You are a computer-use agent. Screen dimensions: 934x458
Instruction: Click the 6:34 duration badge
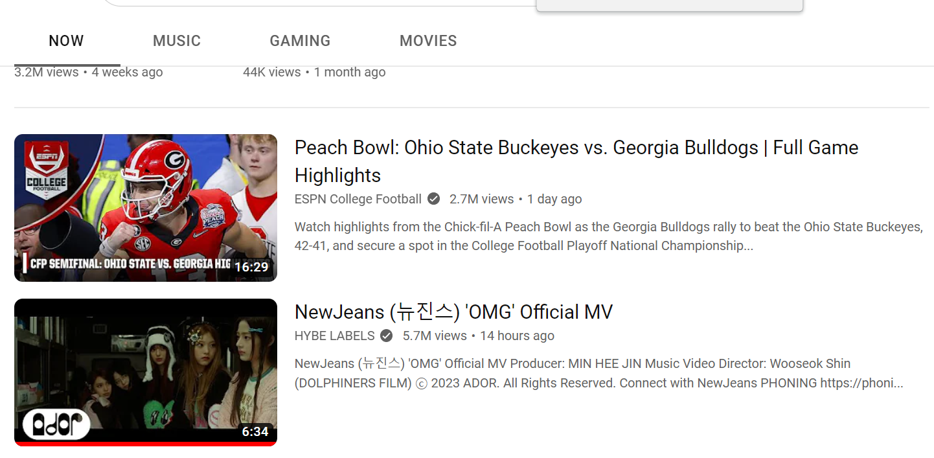255,431
